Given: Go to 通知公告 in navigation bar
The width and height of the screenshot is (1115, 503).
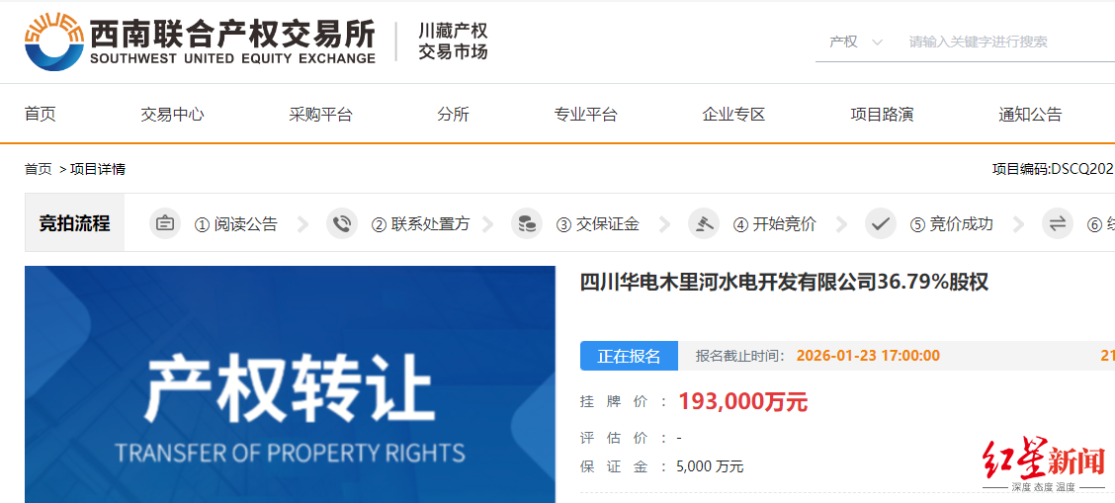Looking at the screenshot, I should click(x=1030, y=115).
